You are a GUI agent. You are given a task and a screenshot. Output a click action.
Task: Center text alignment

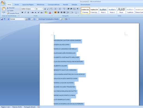[x=58, y=12]
